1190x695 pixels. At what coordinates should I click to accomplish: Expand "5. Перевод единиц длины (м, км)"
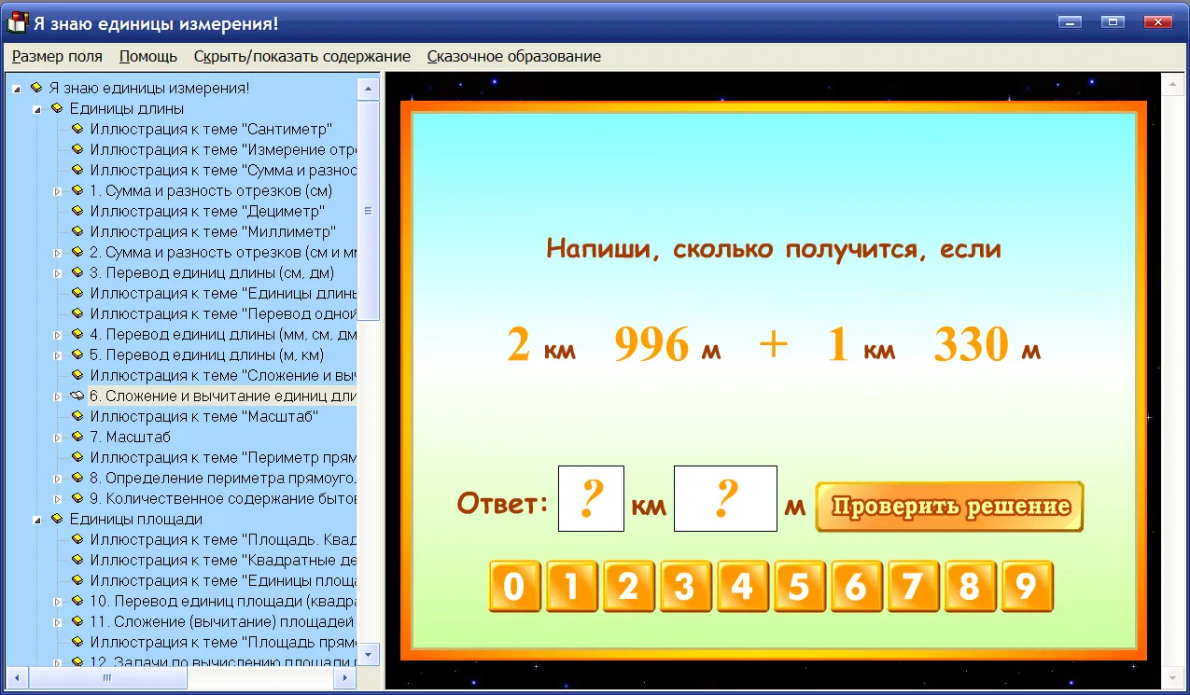tap(58, 355)
